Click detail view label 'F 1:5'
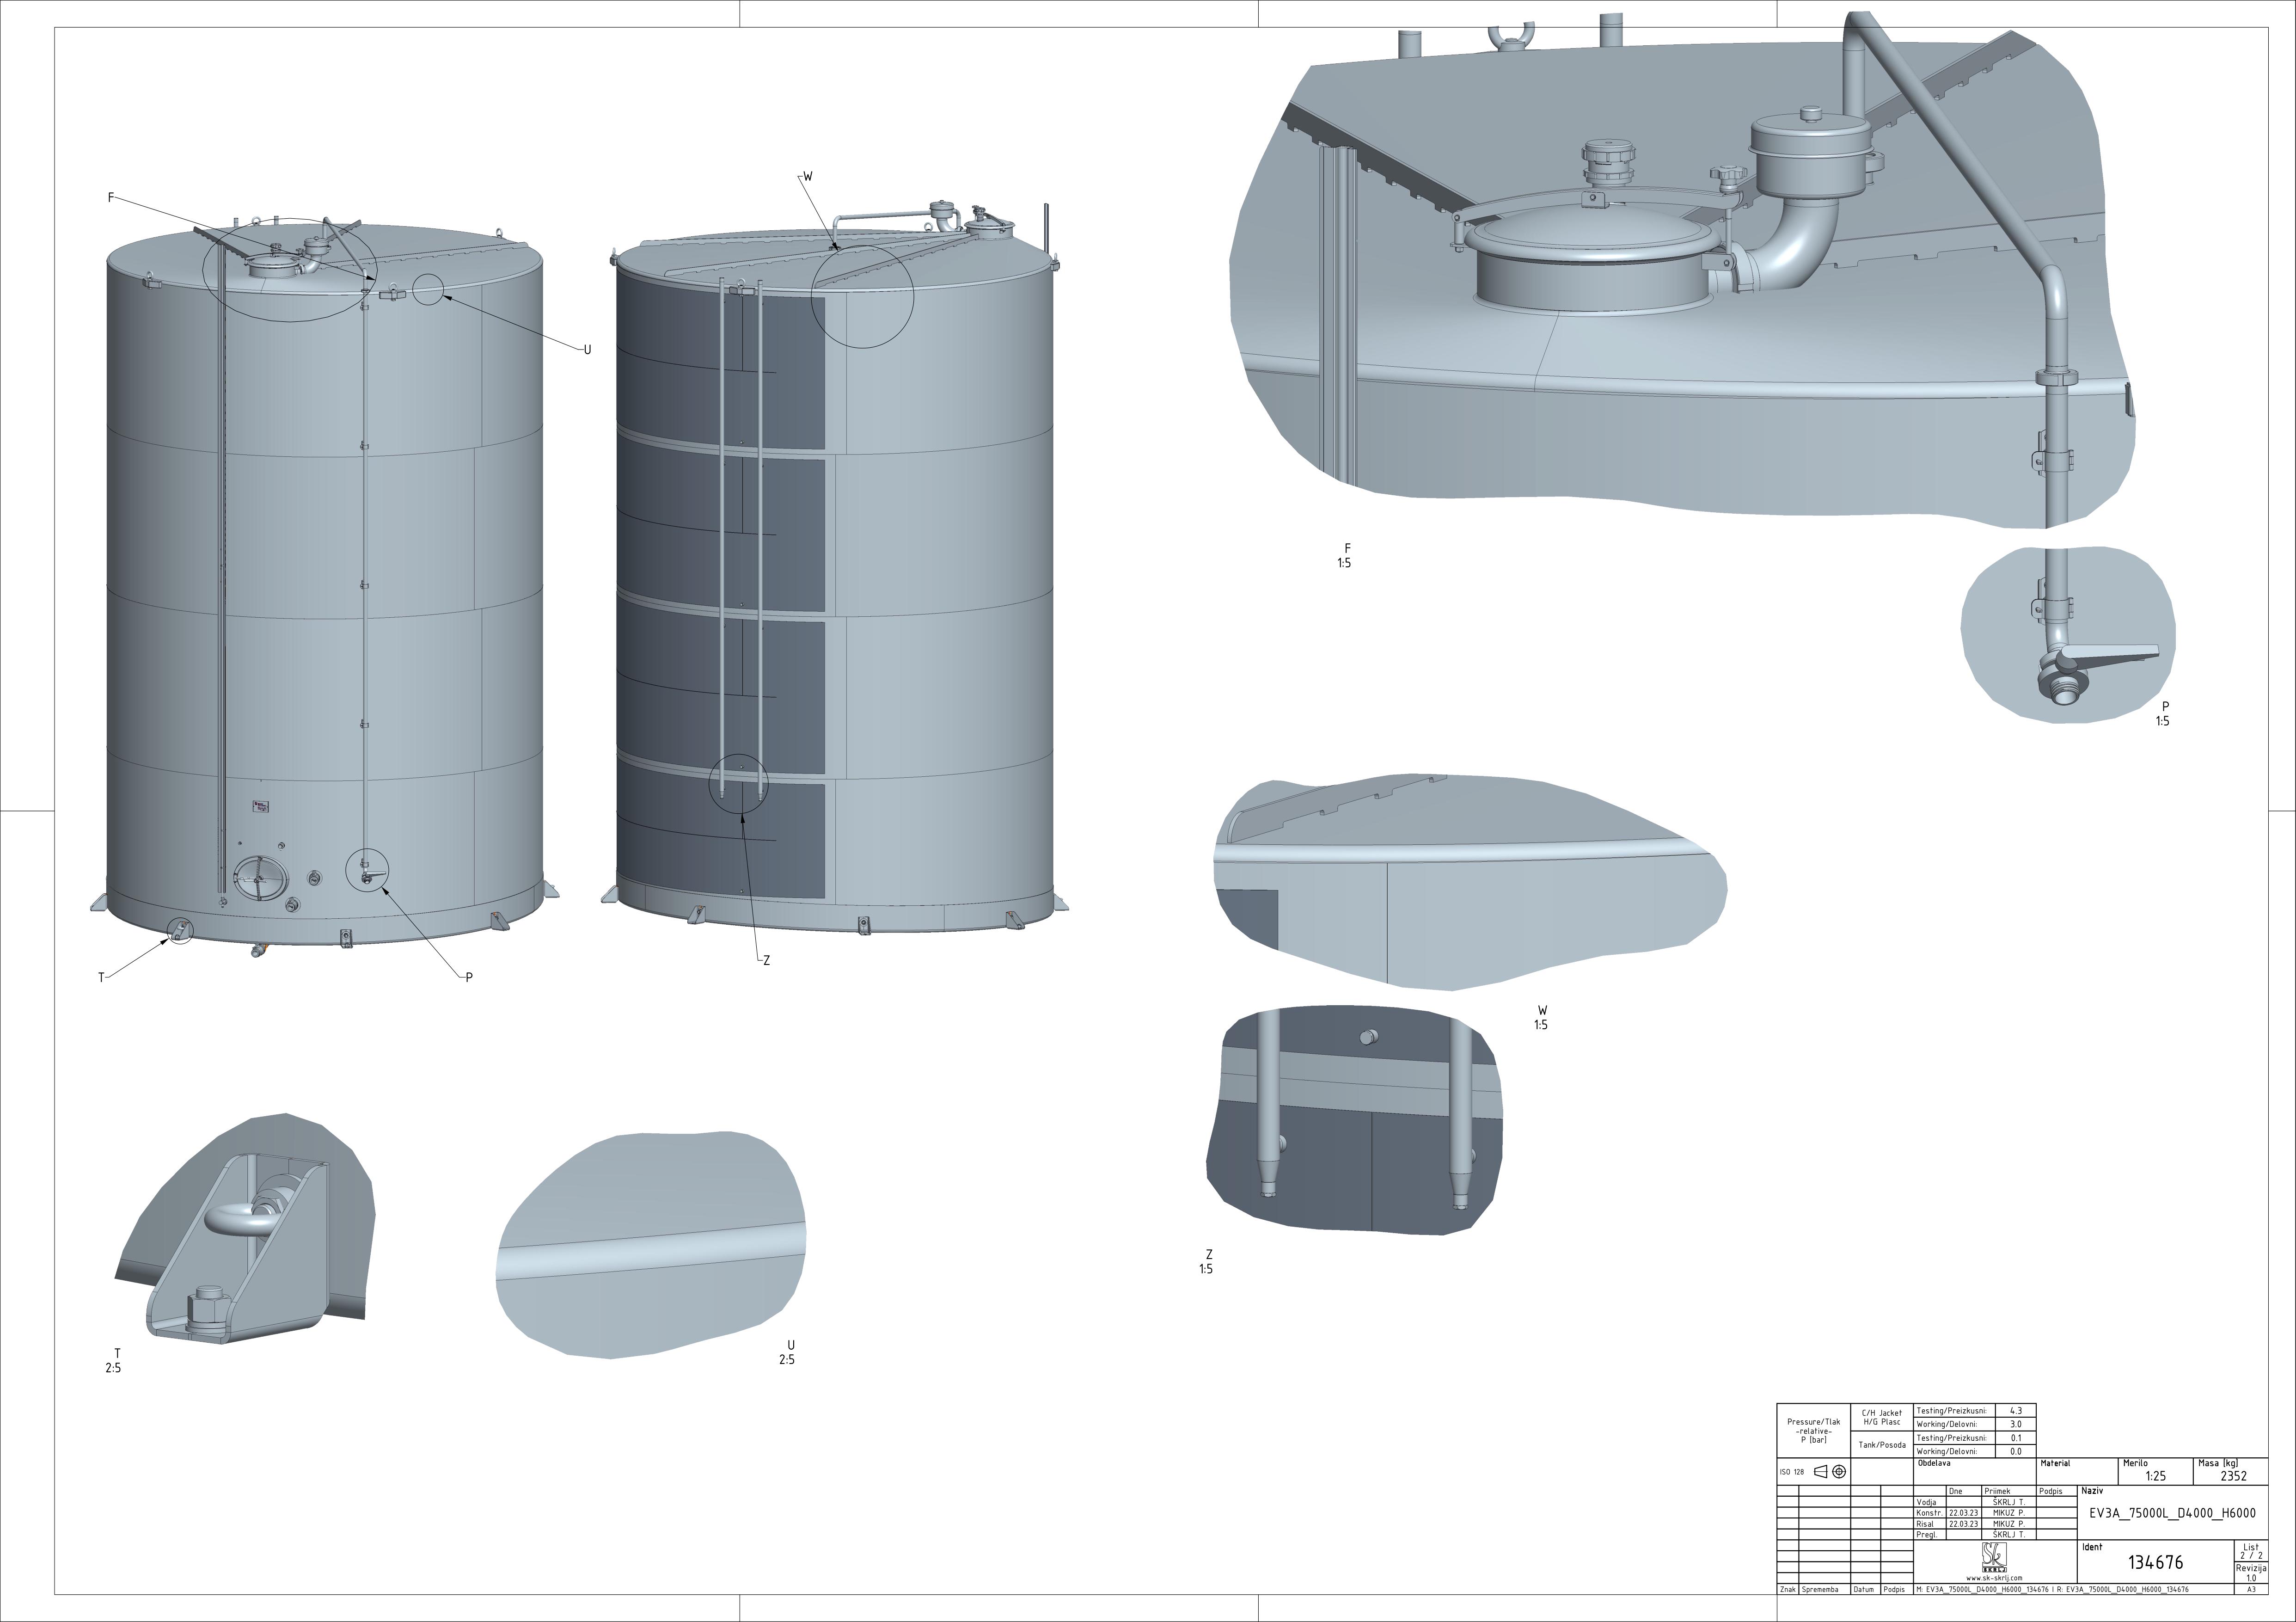The height and width of the screenshot is (1622, 2296). click(x=1345, y=556)
